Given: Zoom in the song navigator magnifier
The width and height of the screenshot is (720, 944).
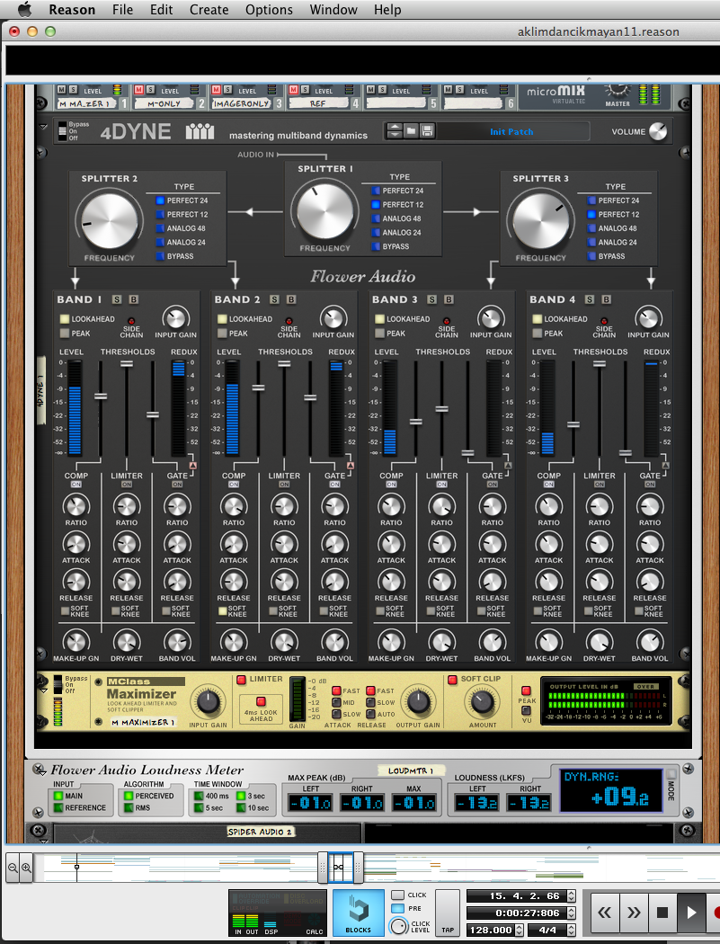Looking at the screenshot, I should tap(26, 868).
